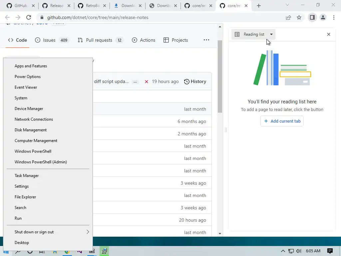The width and height of the screenshot is (341, 256).
Task: Open the Actions tab
Action: click(x=144, y=40)
